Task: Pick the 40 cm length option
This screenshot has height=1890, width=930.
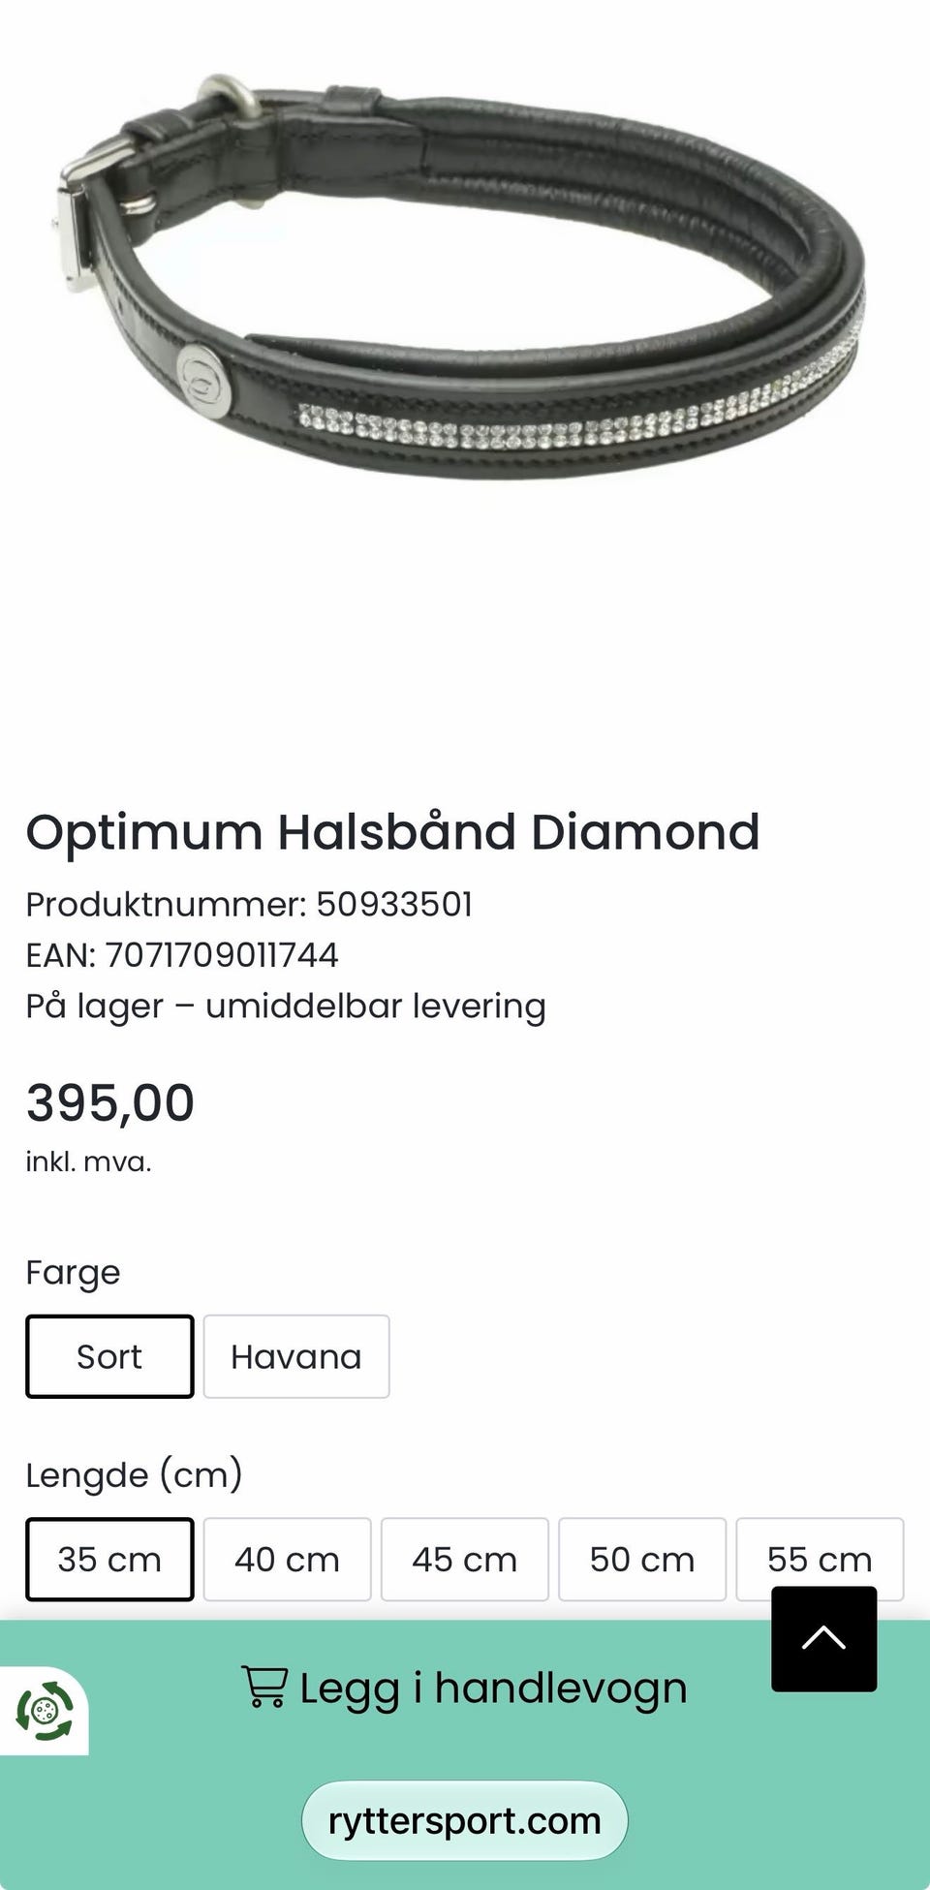Action: point(288,1560)
